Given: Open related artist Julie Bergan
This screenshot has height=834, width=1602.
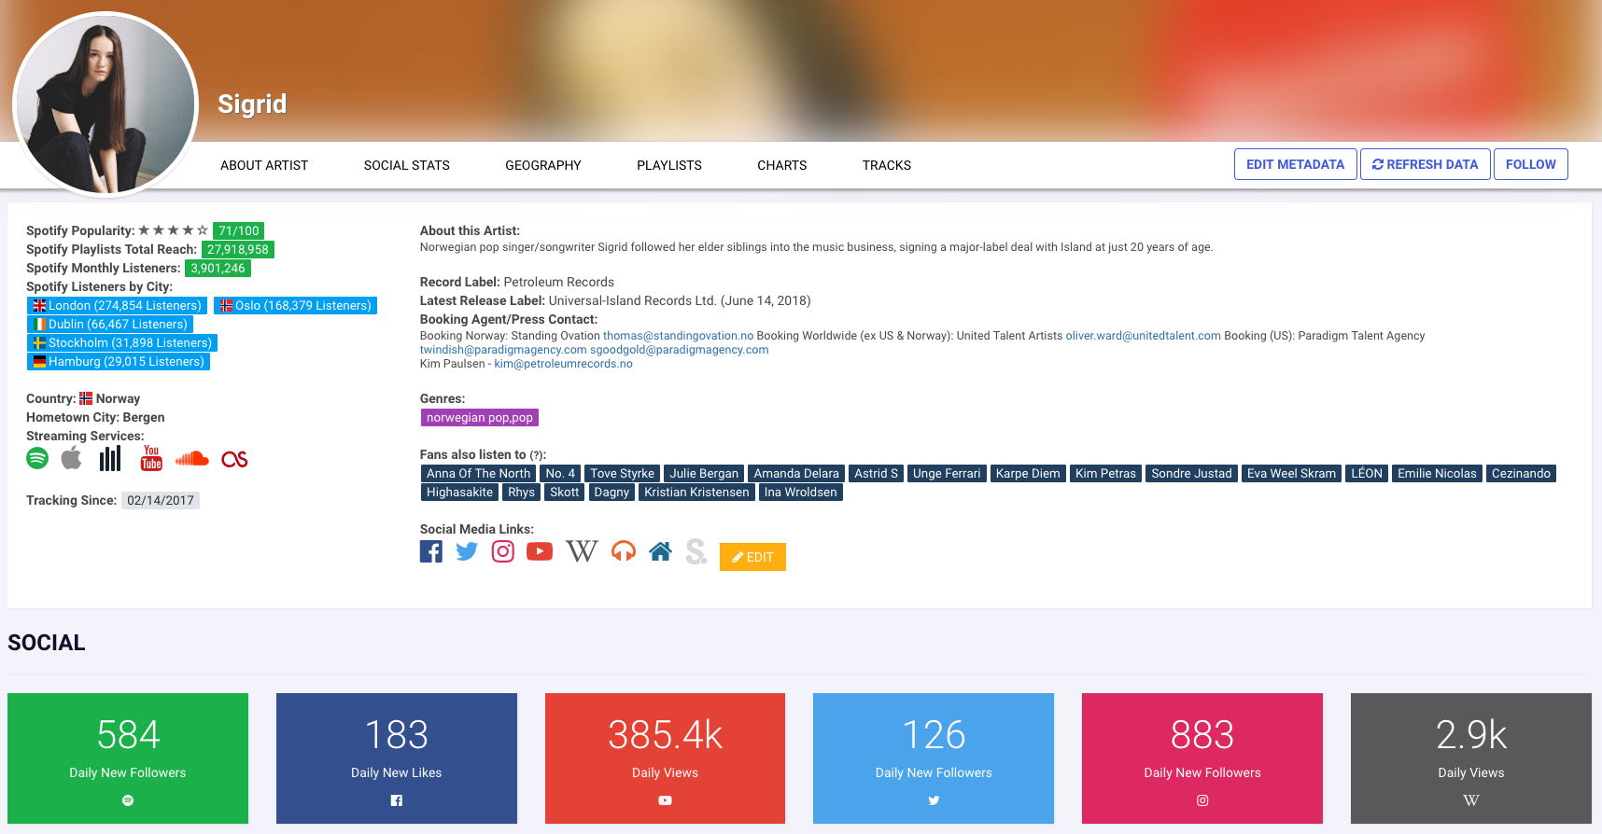Looking at the screenshot, I should pyautogui.click(x=704, y=473).
